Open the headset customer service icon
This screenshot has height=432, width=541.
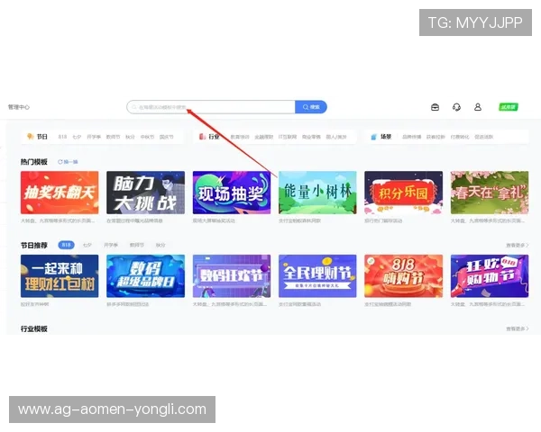pos(456,107)
